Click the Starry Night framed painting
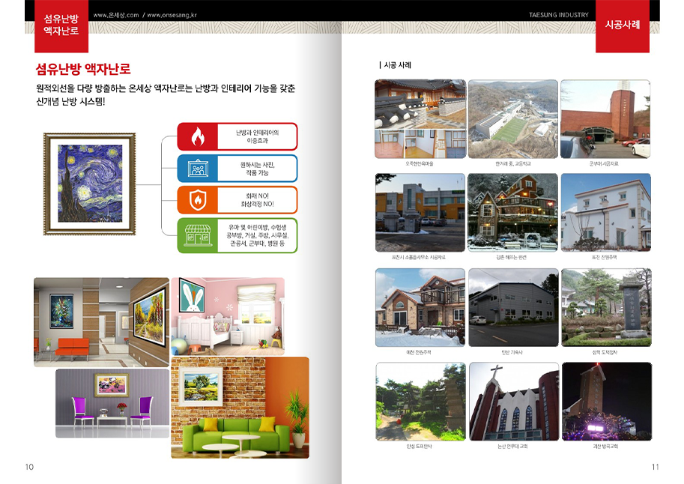The image size is (684, 484). pyautogui.click(x=89, y=179)
